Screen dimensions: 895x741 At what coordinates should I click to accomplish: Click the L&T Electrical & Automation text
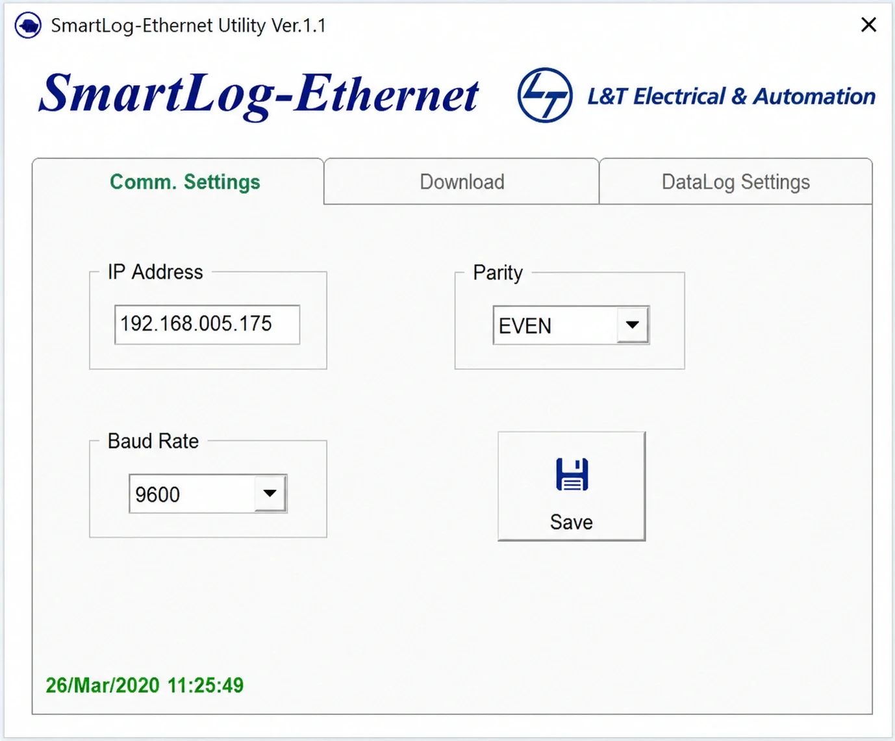tap(731, 96)
